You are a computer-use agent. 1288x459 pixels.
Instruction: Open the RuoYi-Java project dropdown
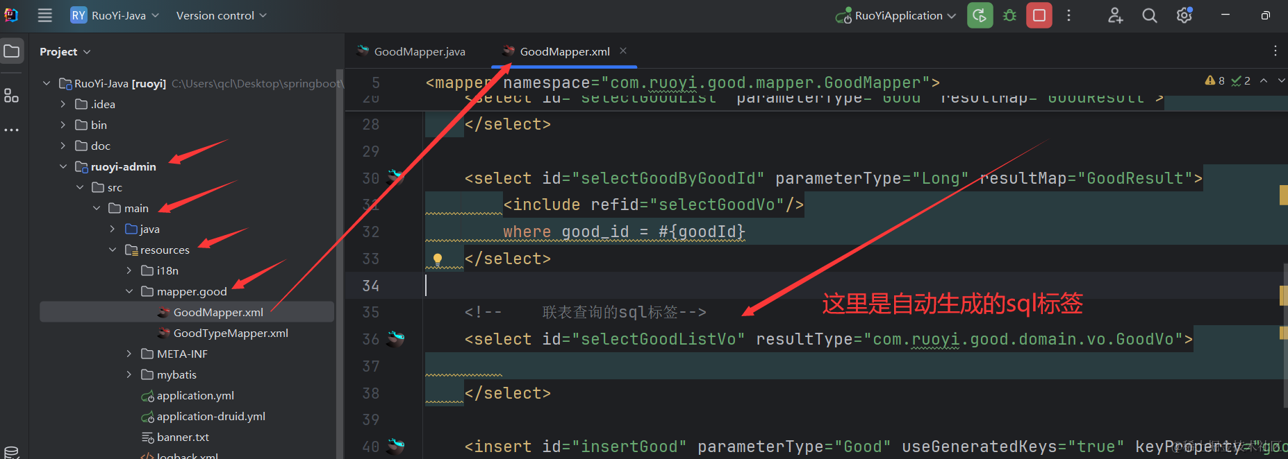point(115,15)
